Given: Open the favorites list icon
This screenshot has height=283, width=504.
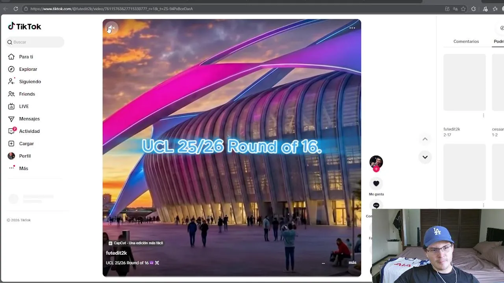Looking at the screenshot, I should [x=495, y=9].
